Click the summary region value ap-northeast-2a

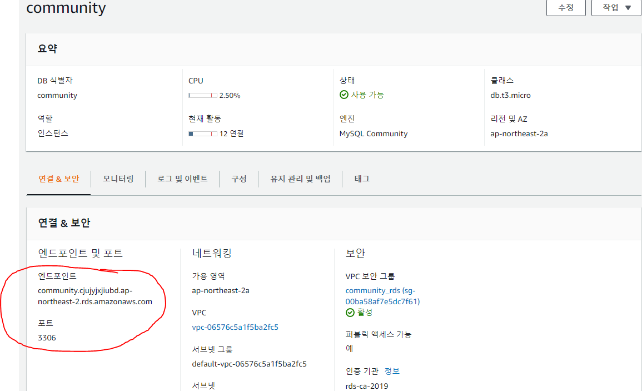(519, 133)
